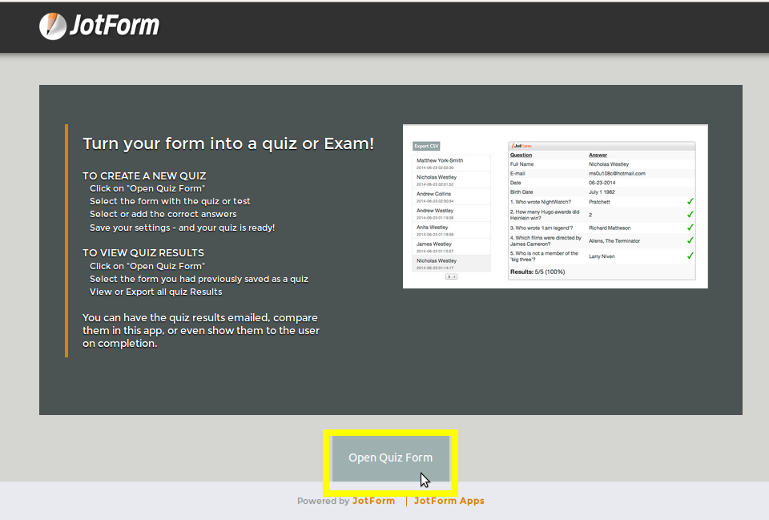
Task: Click the Question column header
Action: coord(521,155)
